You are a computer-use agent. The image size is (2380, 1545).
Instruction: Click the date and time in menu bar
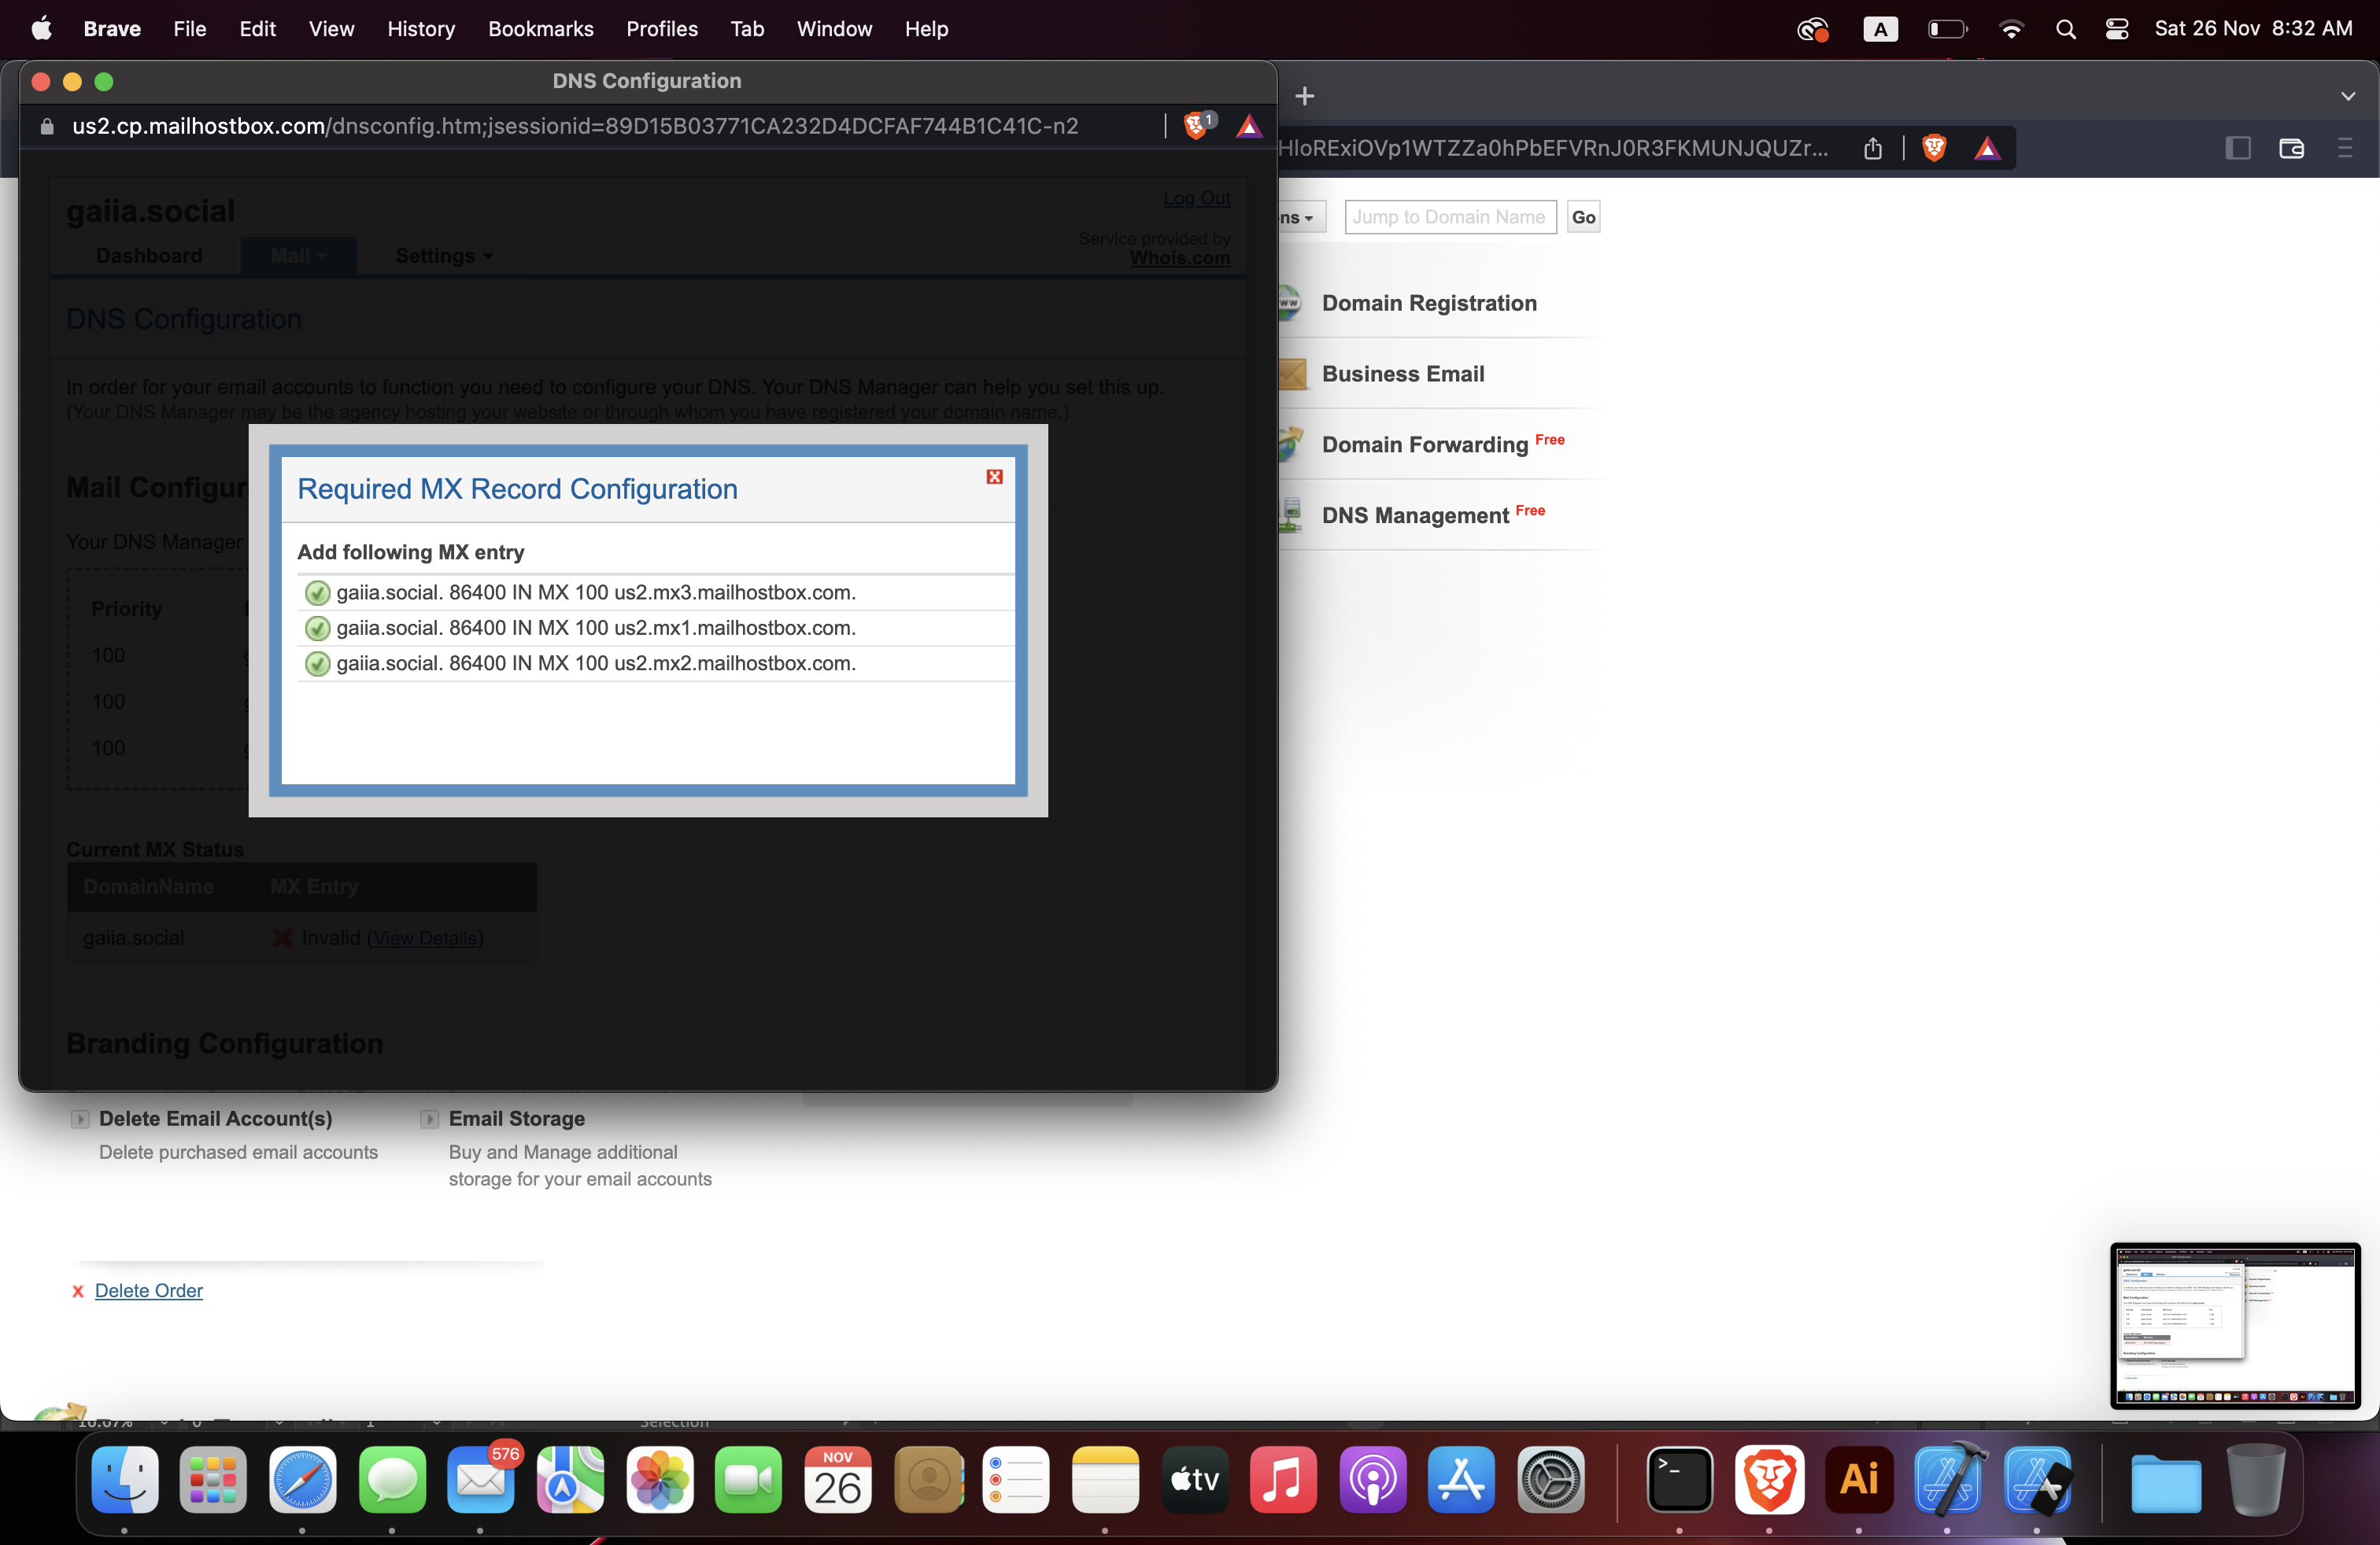2253,28
